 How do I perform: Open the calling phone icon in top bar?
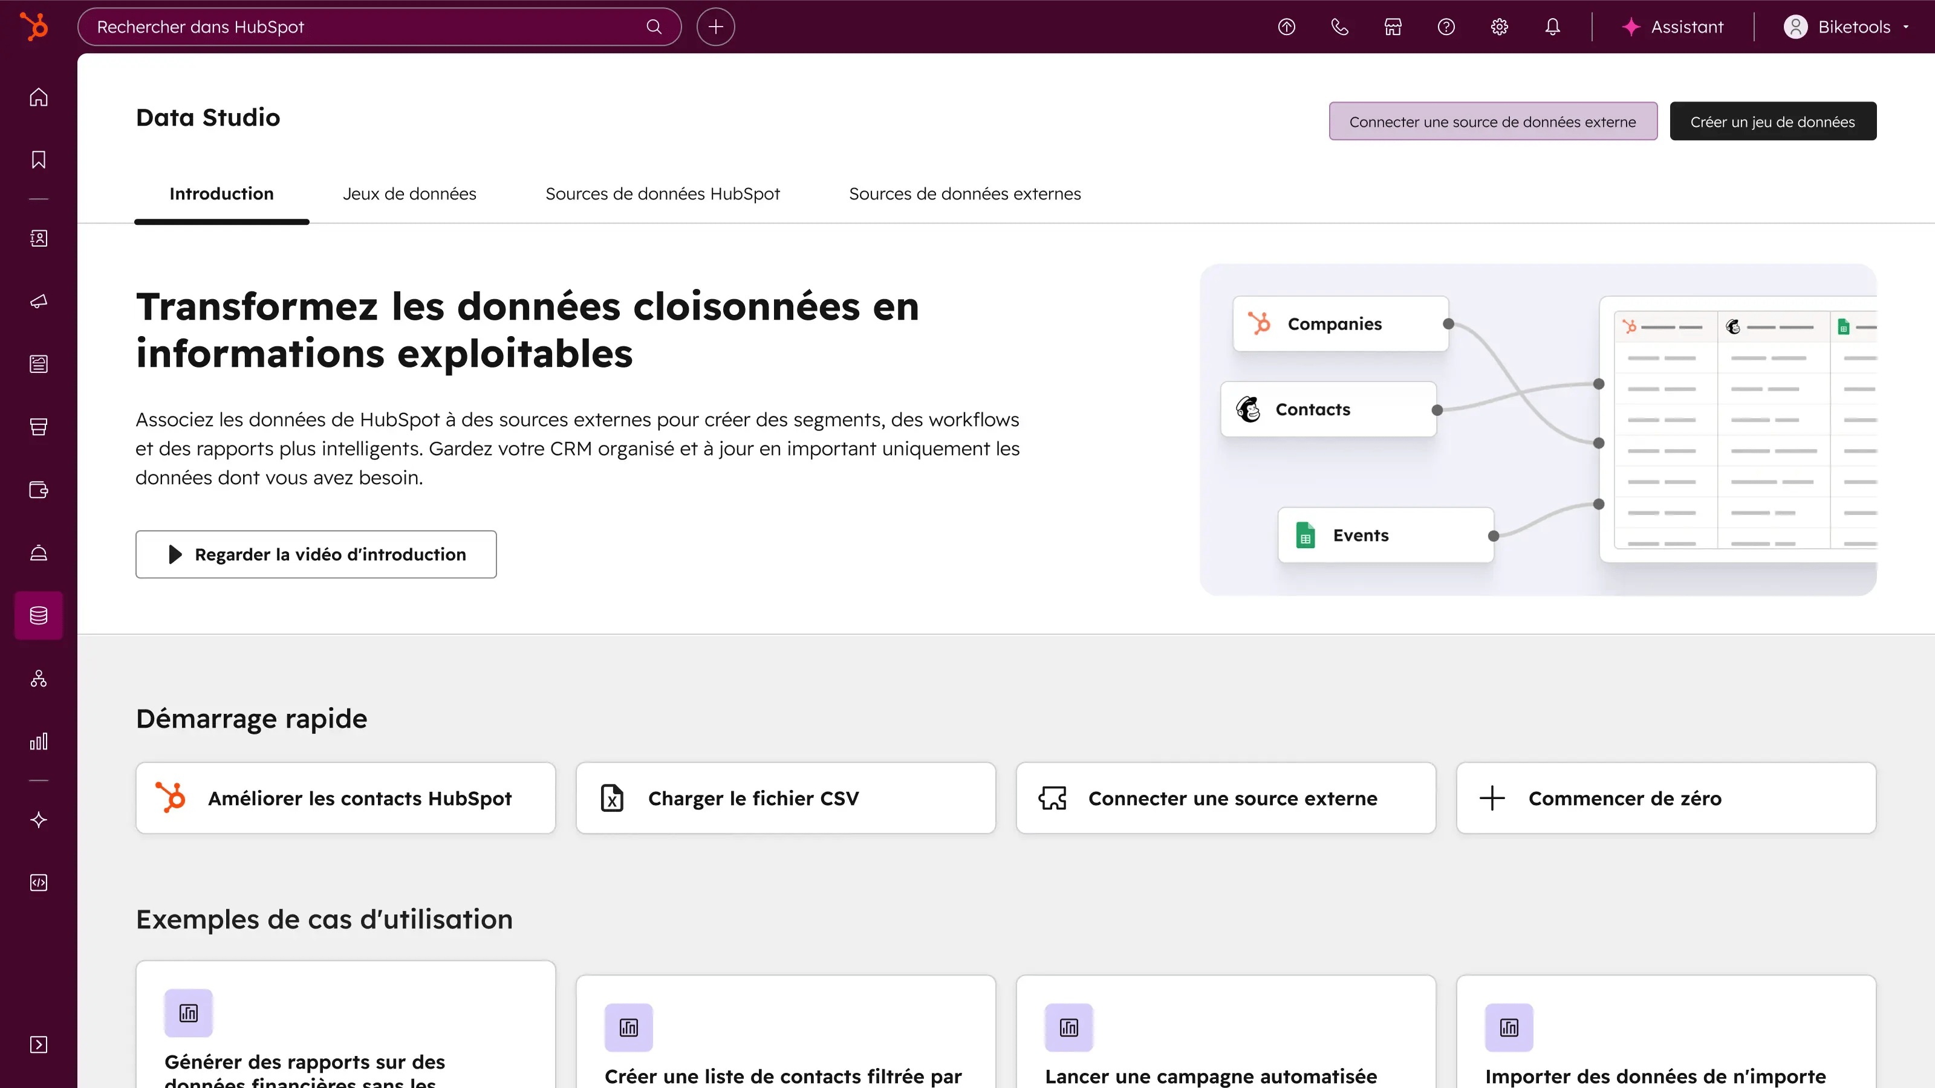point(1339,26)
